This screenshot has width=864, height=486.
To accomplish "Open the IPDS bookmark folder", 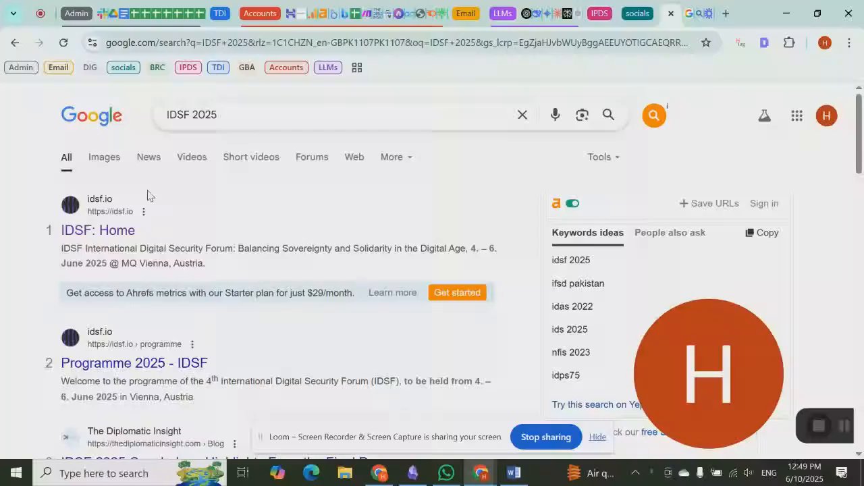I will click(x=188, y=67).
